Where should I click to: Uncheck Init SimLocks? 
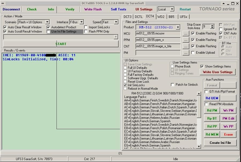125,85
